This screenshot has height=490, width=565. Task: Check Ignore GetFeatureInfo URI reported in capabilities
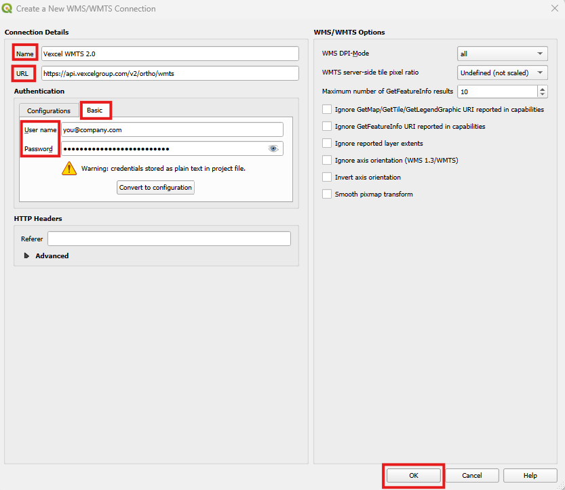[327, 126]
